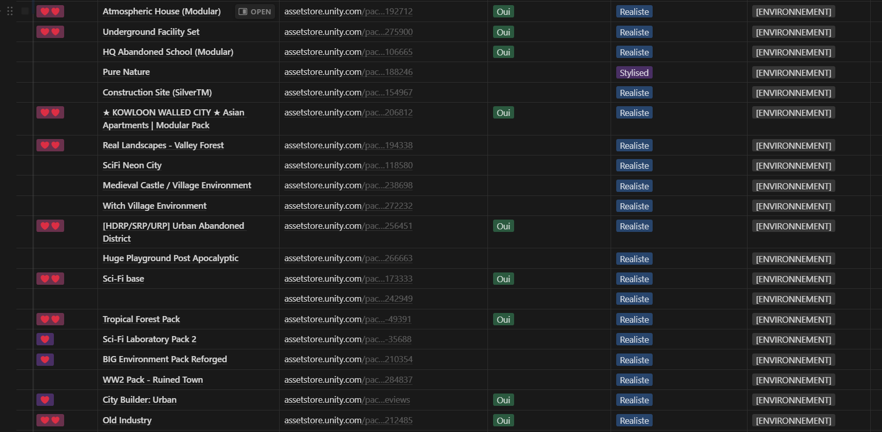Tick the checkbox for Atmospheric House row
This screenshot has height=432, width=882.
[x=25, y=11]
